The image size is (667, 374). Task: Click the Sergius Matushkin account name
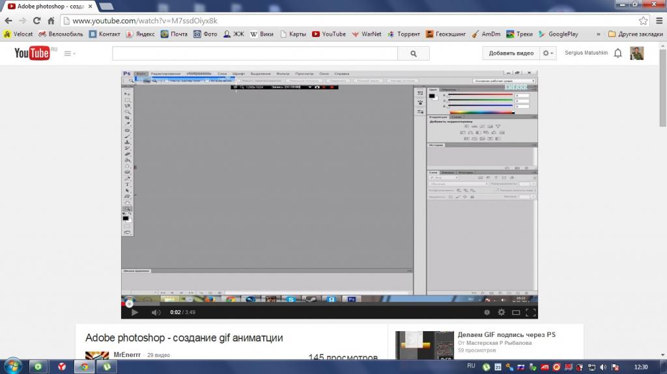point(586,53)
